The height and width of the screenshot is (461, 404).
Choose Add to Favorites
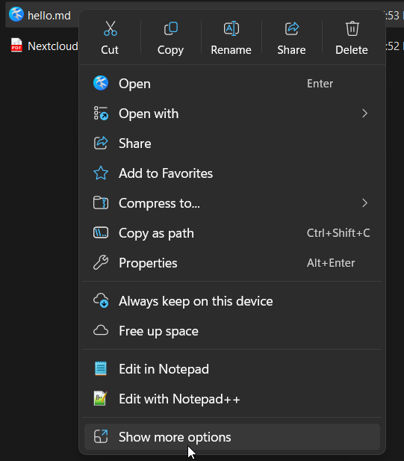232,173
